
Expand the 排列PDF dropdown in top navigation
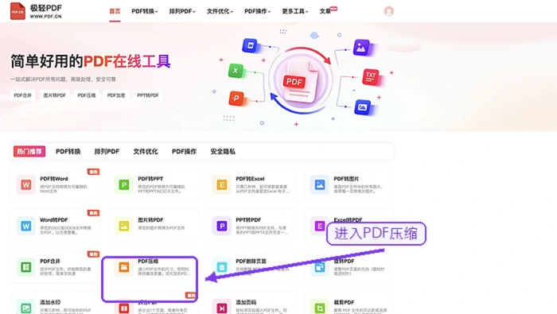182,11
